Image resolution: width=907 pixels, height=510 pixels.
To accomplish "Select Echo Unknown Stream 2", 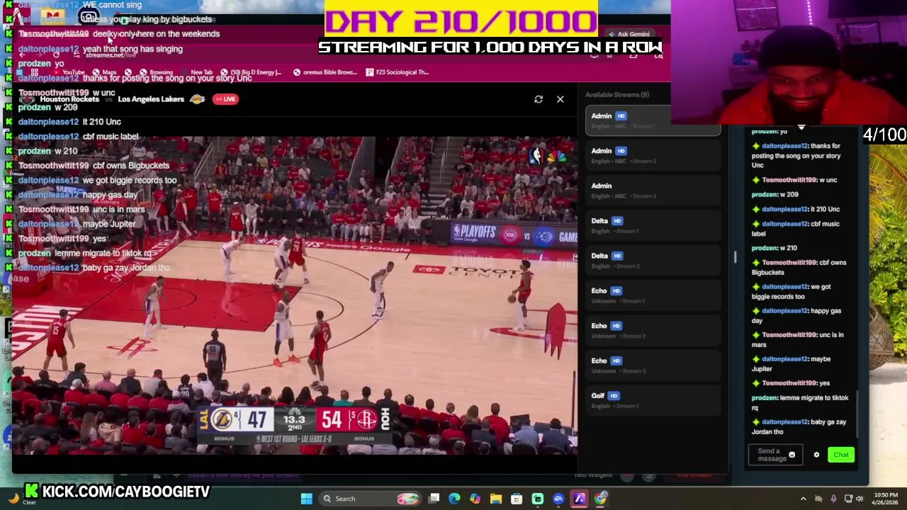I will pos(653,330).
